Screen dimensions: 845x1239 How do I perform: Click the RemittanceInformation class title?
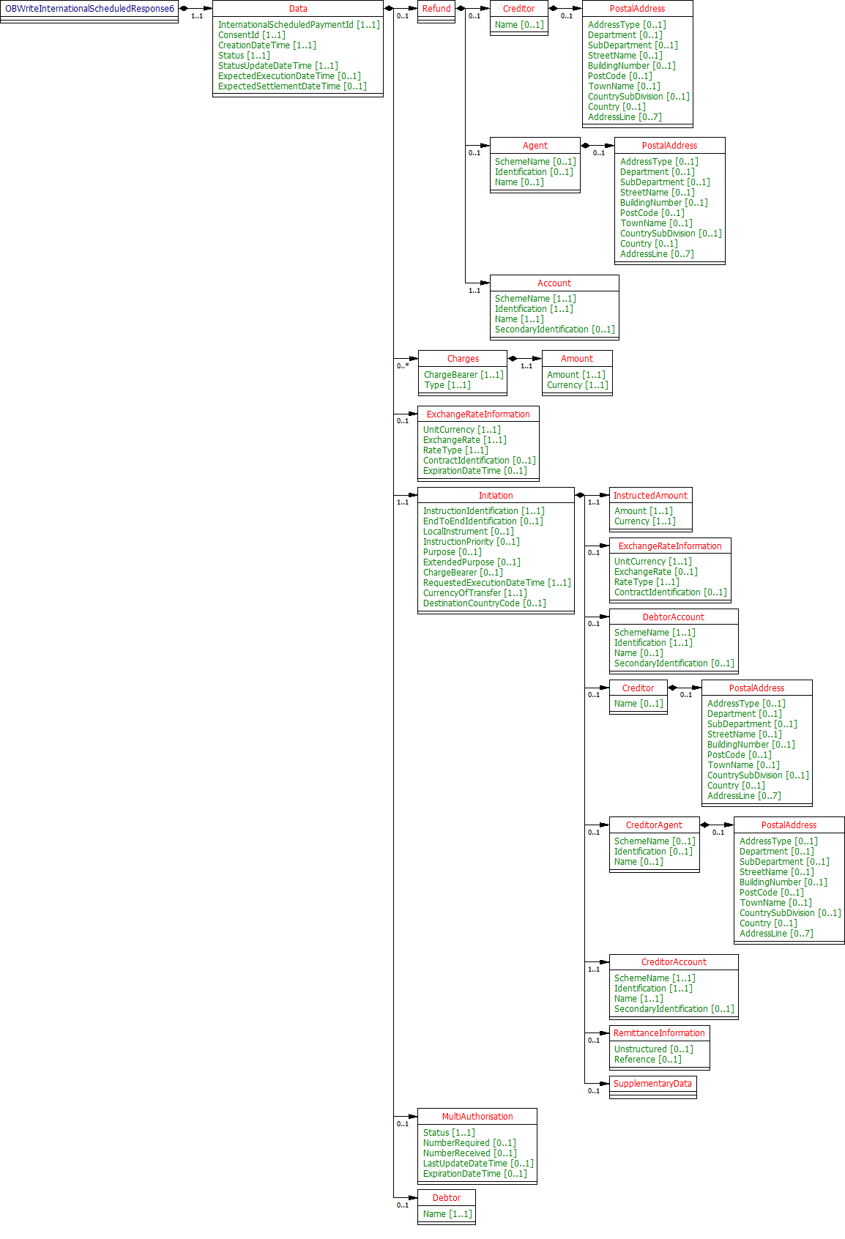(x=659, y=1033)
